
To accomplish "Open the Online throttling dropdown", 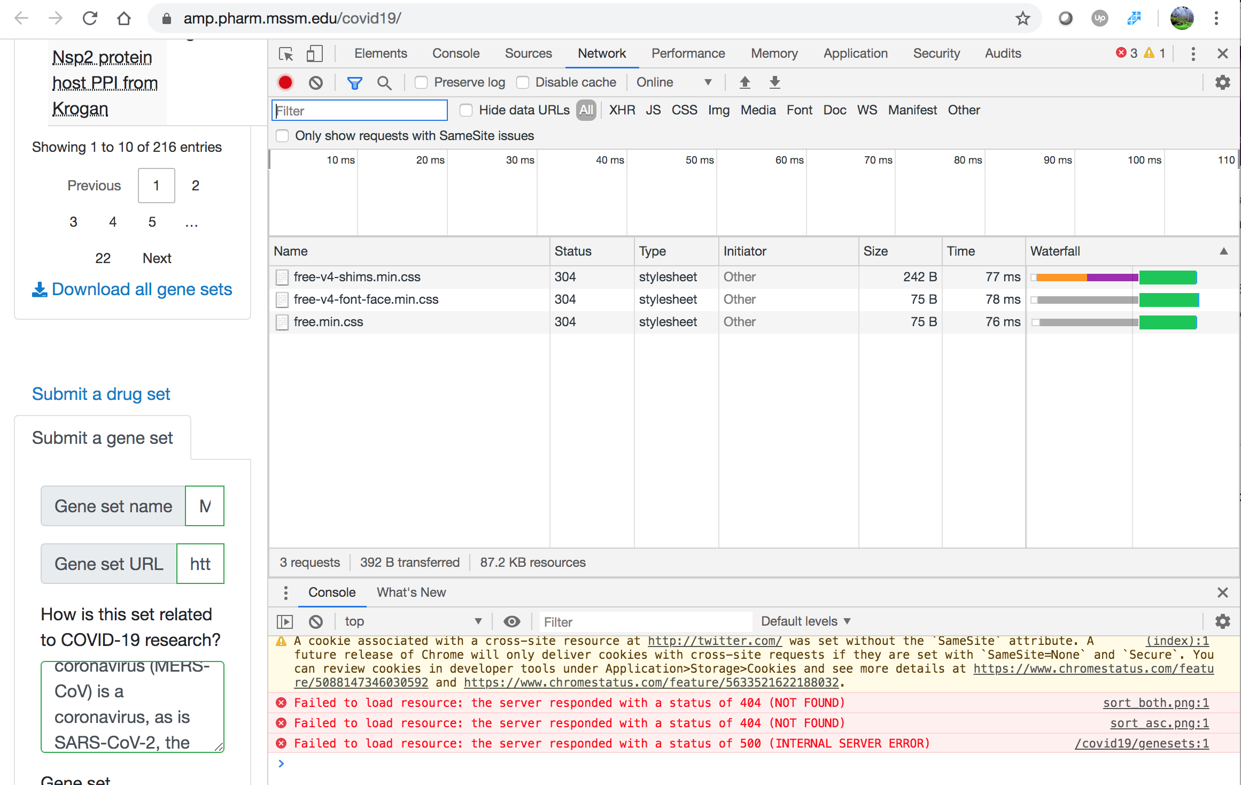I will (x=673, y=82).
